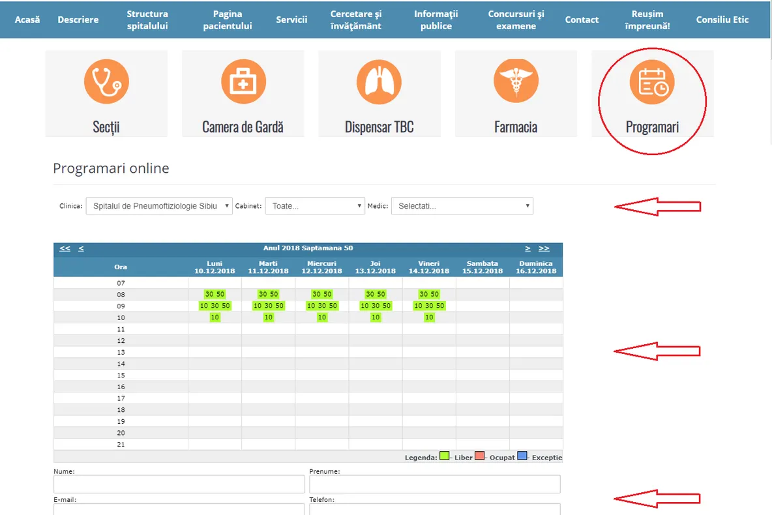Image resolution: width=772 pixels, height=515 pixels.
Task: Focus the E-mail input field
Action: click(179, 509)
